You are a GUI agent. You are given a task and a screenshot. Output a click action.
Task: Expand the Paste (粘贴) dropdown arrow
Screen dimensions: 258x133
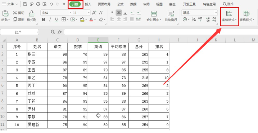point(9,20)
